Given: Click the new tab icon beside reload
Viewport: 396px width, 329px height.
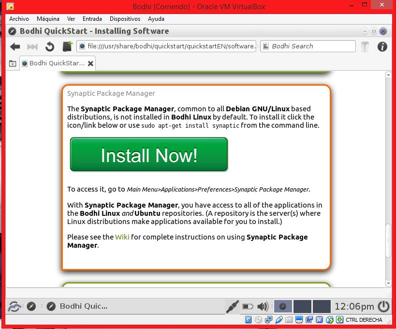Looking at the screenshot, I should click(x=67, y=46).
